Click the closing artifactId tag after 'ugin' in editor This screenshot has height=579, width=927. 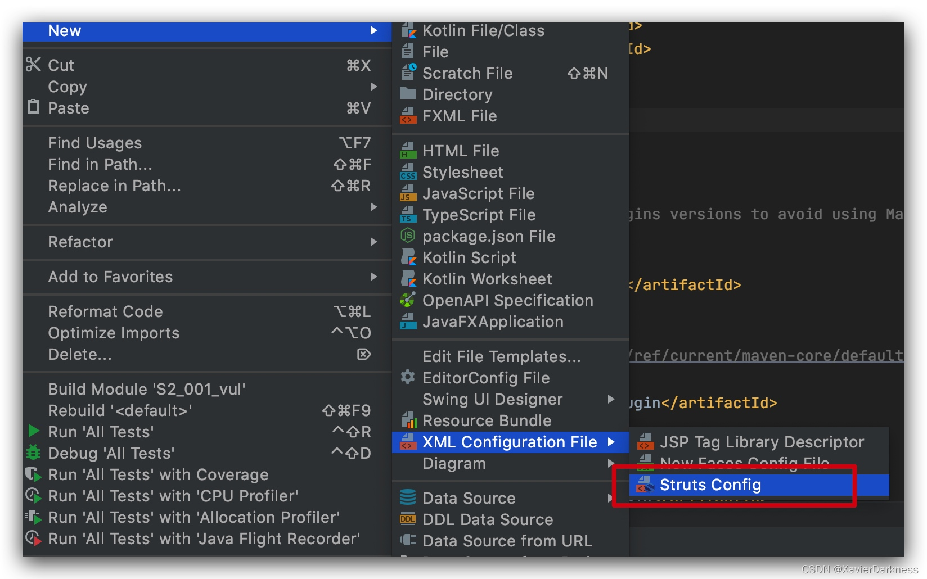pyautogui.click(x=719, y=403)
